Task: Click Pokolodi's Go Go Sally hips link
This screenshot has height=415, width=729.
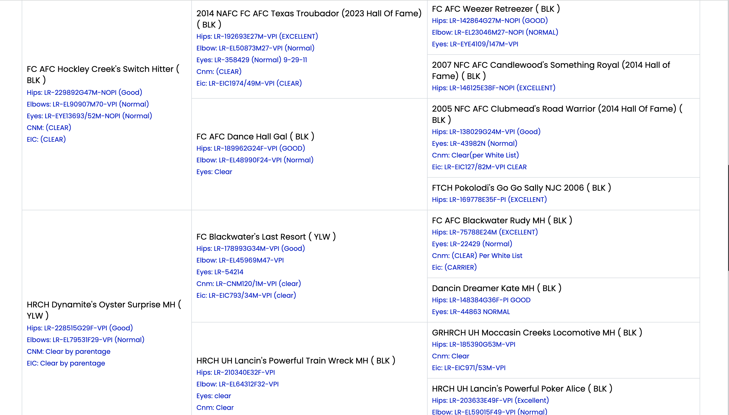Action: 489,200
